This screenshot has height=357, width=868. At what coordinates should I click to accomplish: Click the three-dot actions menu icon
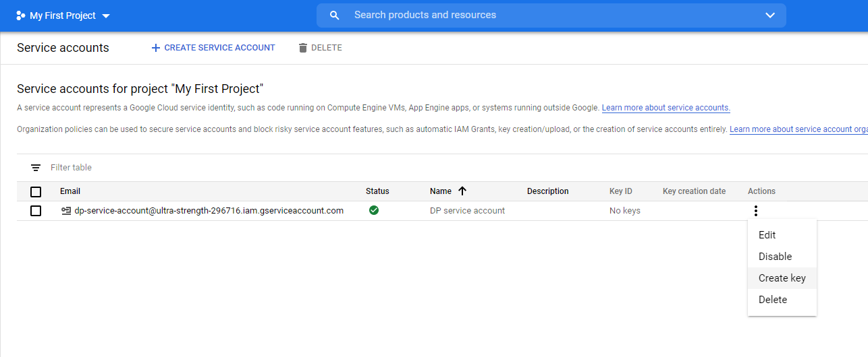point(756,211)
